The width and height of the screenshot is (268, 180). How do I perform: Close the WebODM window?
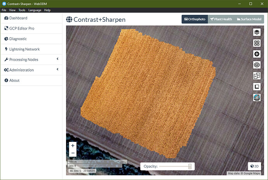click(x=262, y=4)
